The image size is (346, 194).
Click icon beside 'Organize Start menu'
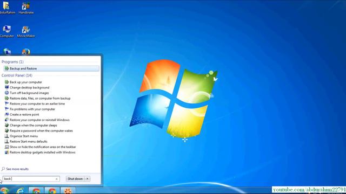(6, 136)
